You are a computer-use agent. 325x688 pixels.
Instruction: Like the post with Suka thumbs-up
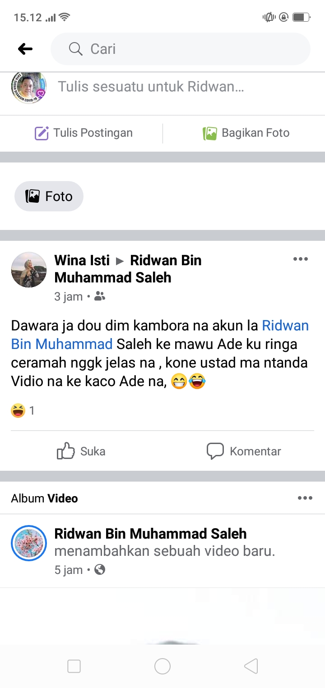tap(81, 451)
